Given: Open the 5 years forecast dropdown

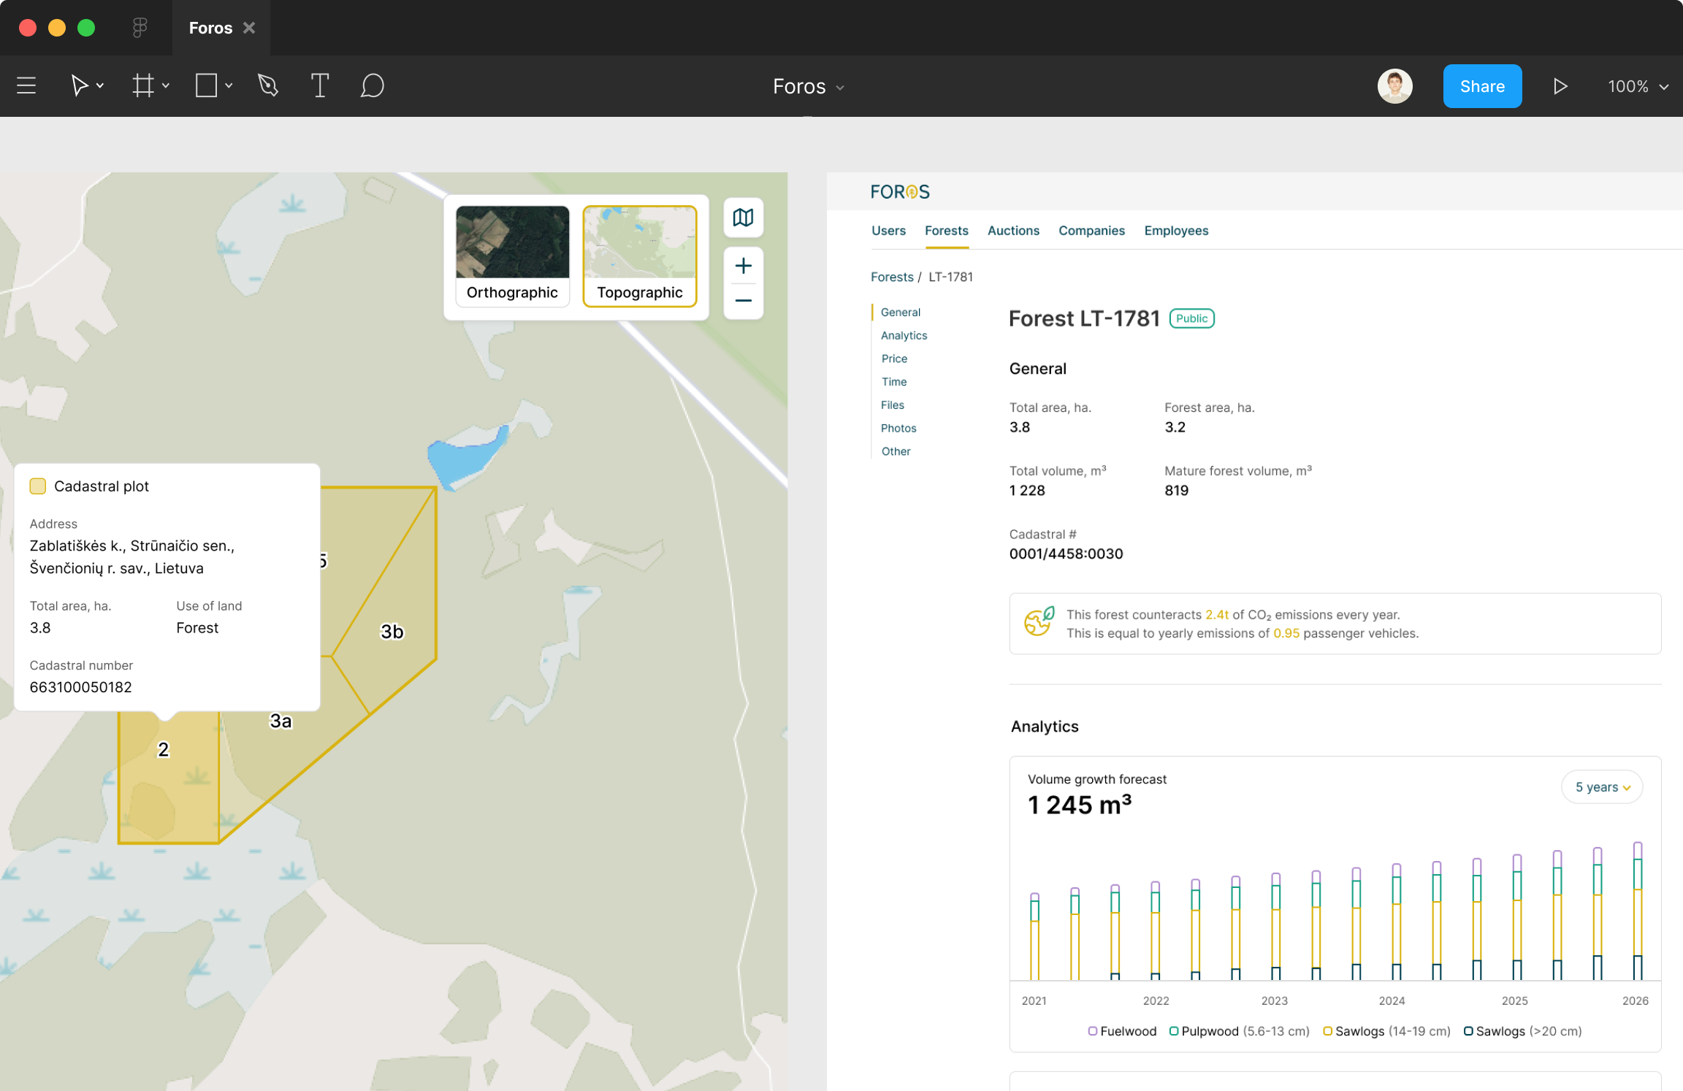Looking at the screenshot, I should coord(1602,787).
